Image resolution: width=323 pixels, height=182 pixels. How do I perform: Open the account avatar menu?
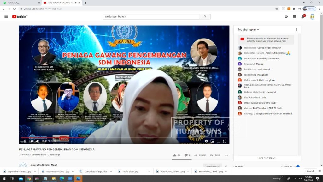pyautogui.click(x=312, y=17)
